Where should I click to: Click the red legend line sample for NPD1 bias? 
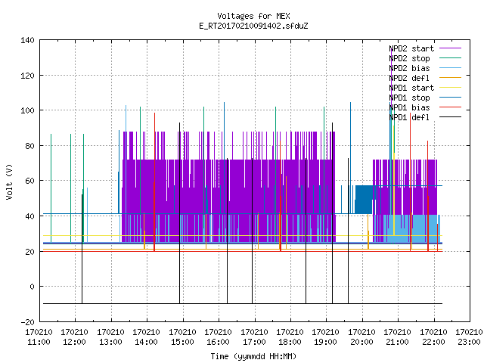tap(451, 107)
